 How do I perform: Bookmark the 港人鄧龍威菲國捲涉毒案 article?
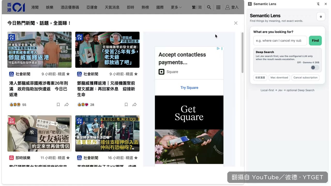click(x=58, y=105)
